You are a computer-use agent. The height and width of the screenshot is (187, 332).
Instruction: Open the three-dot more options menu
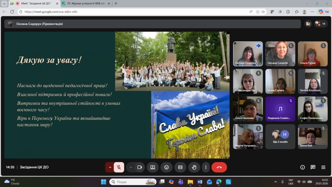tap(206, 167)
